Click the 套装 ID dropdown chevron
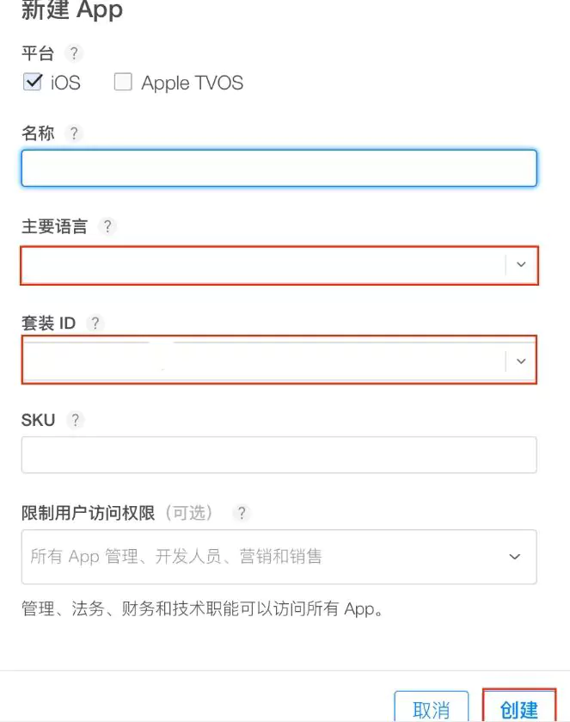 [x=521, y=361]
